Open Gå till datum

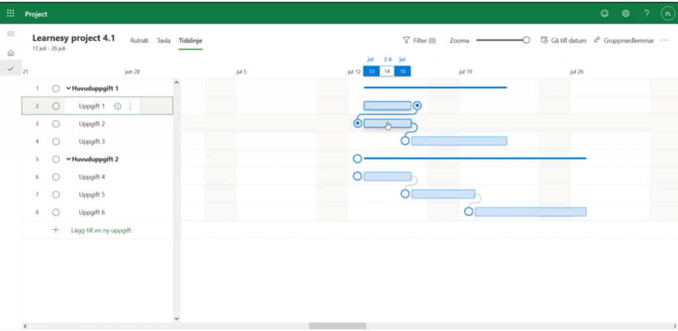[563, 40]
